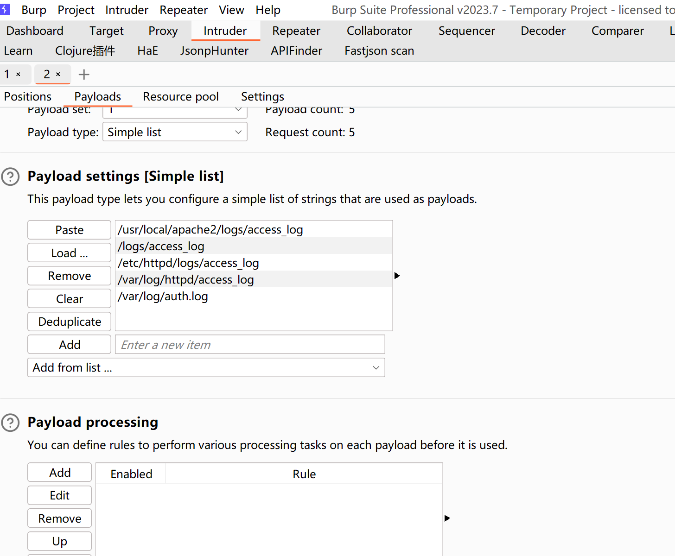Open the Learn tab

click(x=18, y=51)
